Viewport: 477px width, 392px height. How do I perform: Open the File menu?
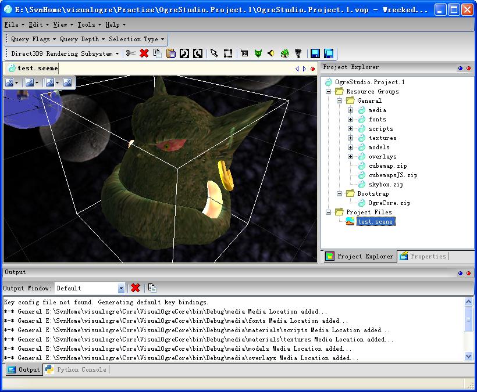click(14, 24)
